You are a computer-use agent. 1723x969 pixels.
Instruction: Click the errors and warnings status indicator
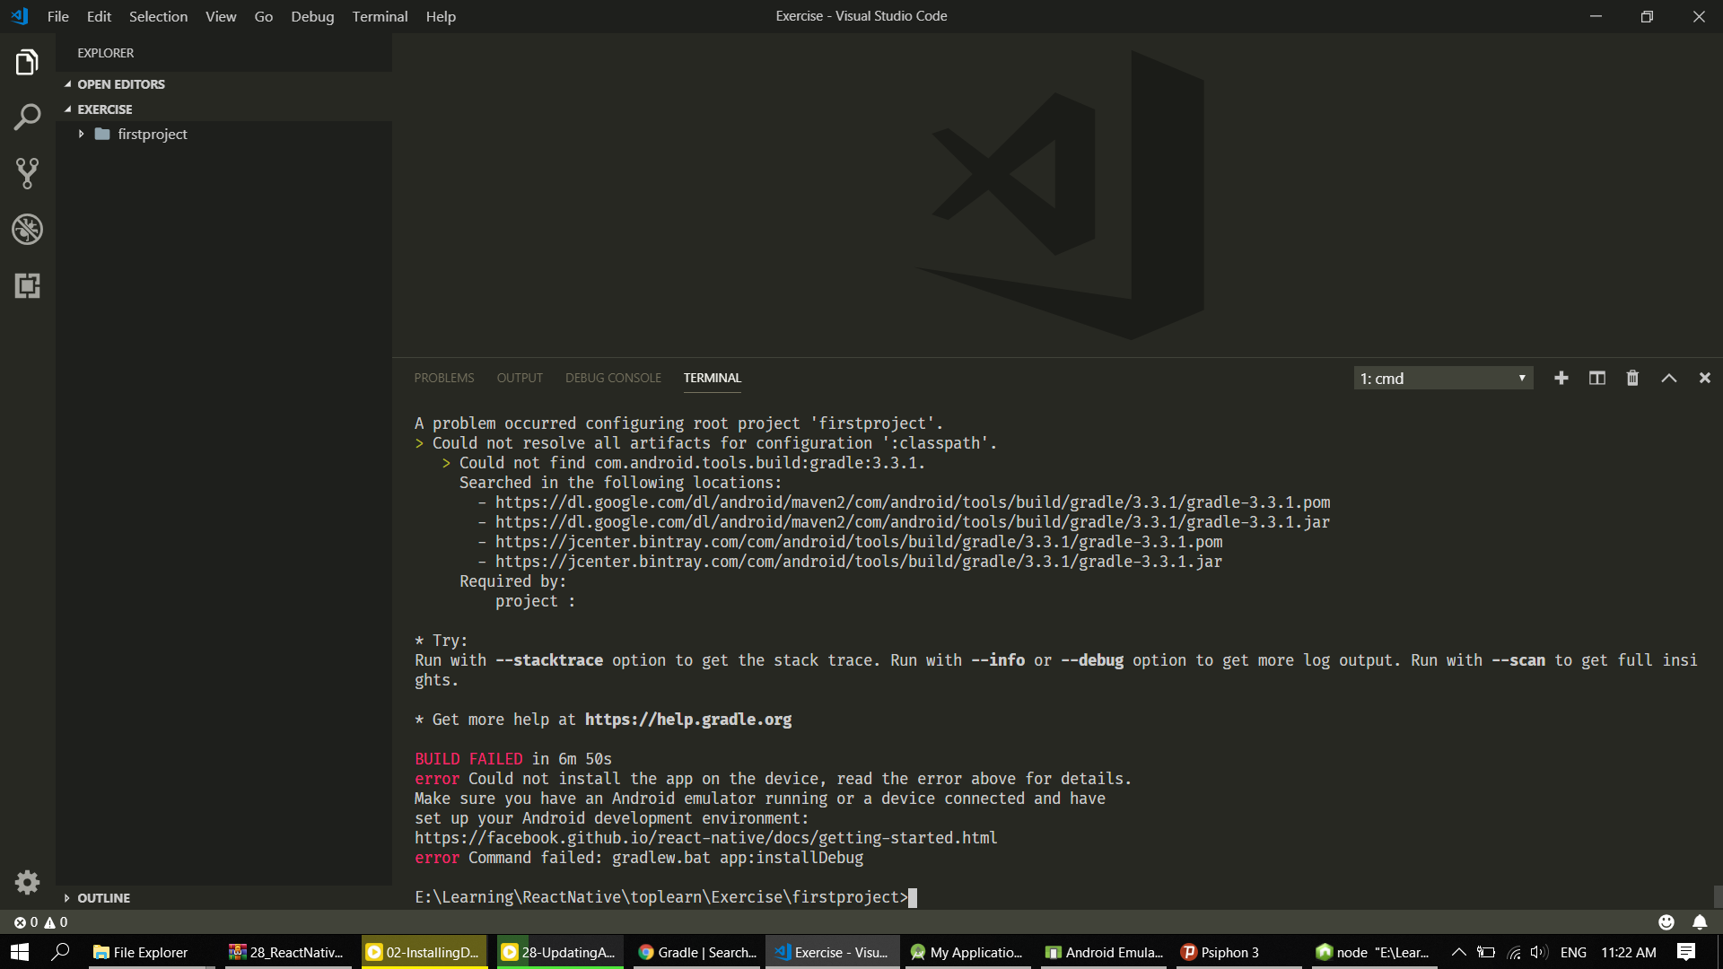pyautogui.click(x=40, y=921)
